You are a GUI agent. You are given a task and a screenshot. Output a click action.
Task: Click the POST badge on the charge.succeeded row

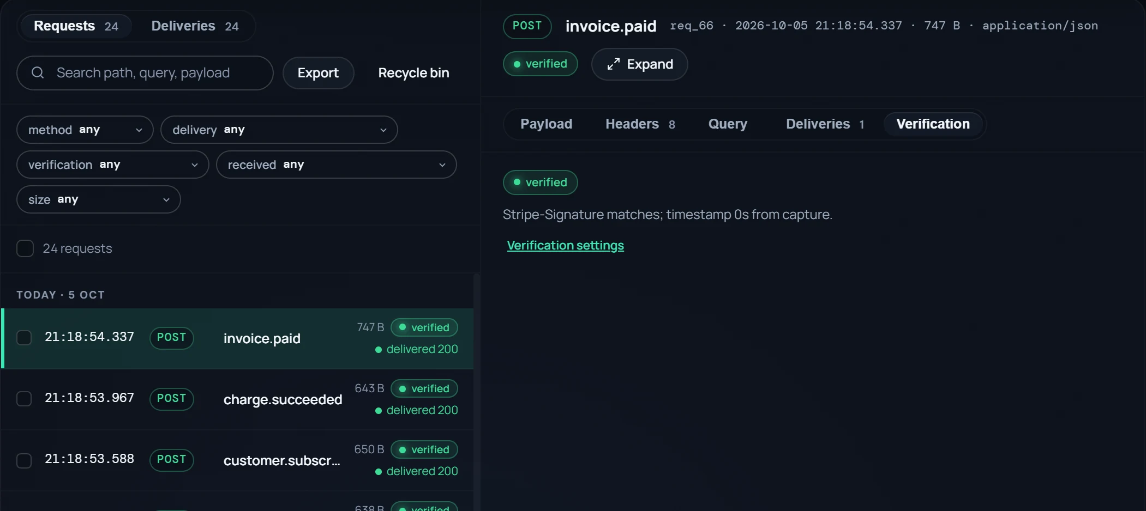point(171,399)
